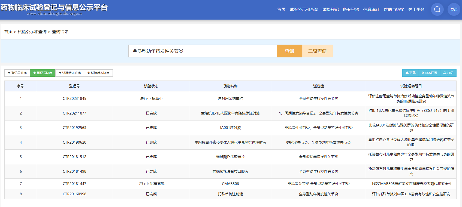The height and width of the screenshot is (207, 462).
Task: Click the search magnifier icon in header
Action: pos(437,9)
